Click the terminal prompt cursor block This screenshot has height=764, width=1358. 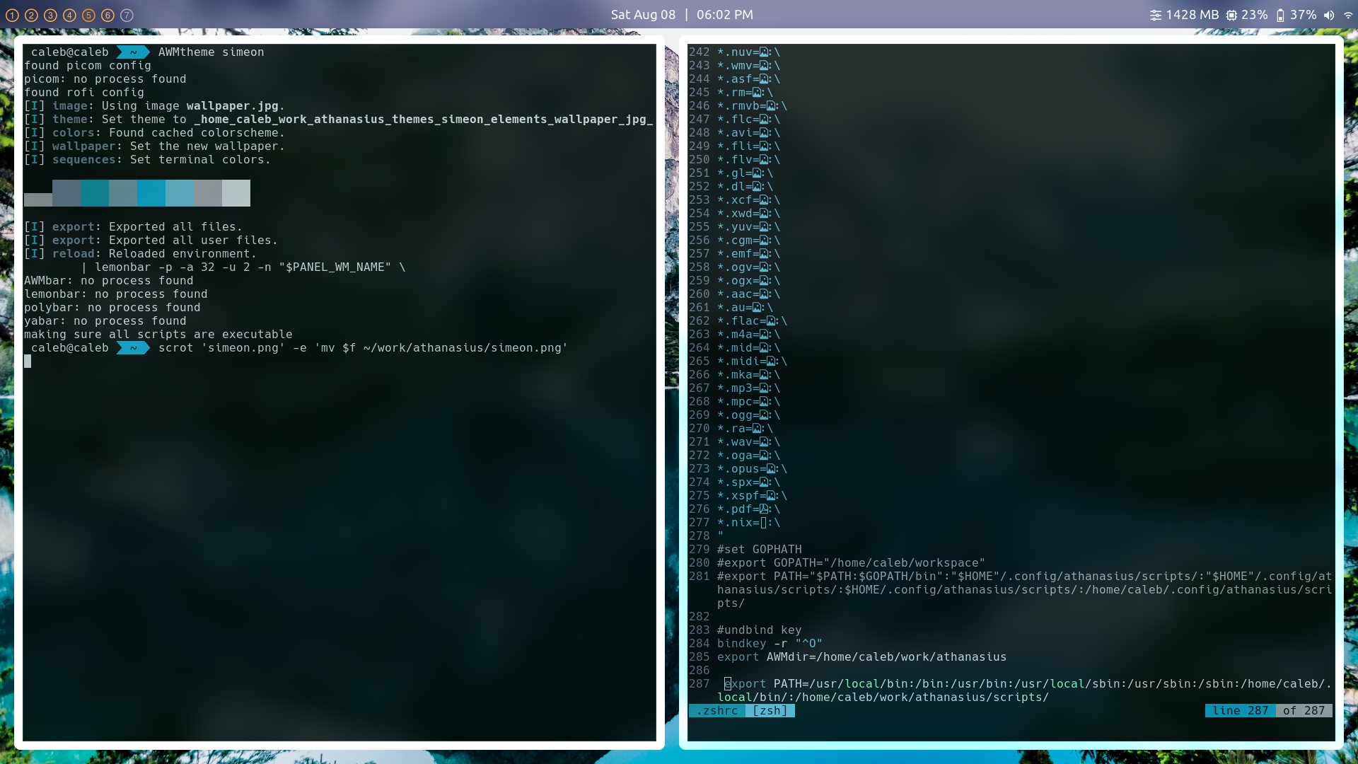28,361
